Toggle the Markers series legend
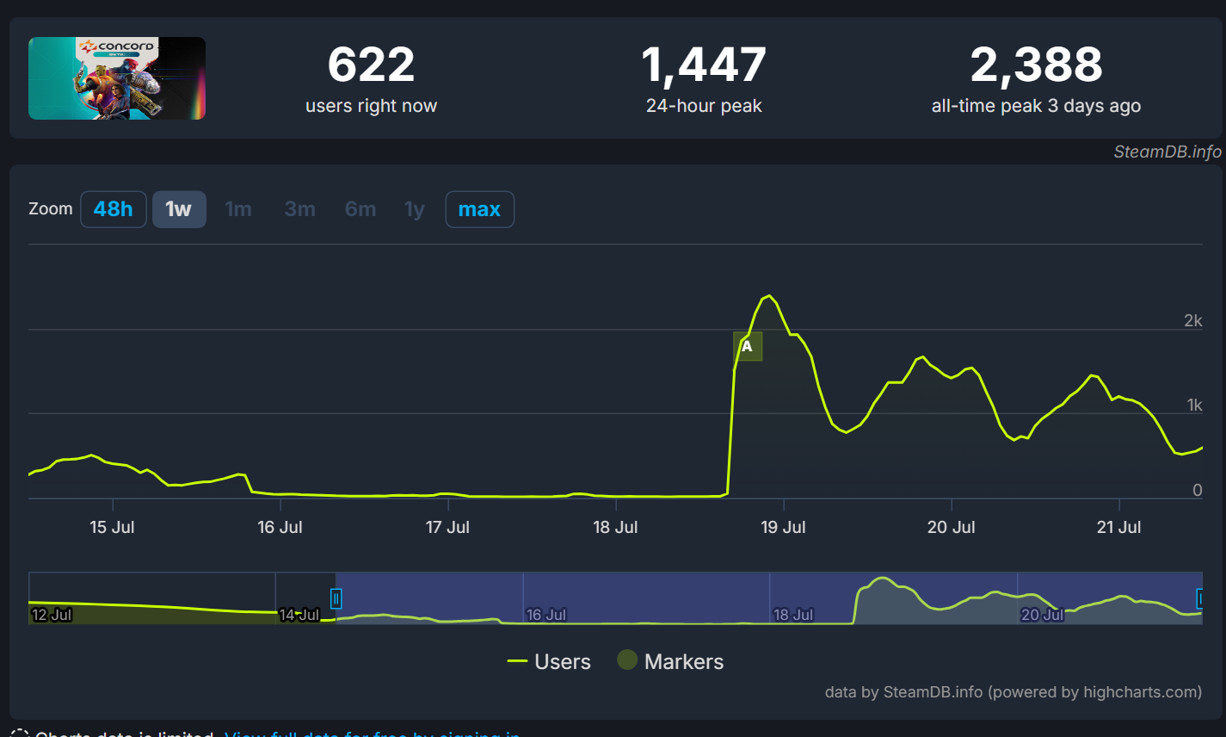The height and width of the screenshot is (737, 1226). 671,661
